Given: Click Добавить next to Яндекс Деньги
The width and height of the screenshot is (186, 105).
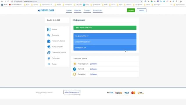Looking at the screenshot, I should pos(94,64).
